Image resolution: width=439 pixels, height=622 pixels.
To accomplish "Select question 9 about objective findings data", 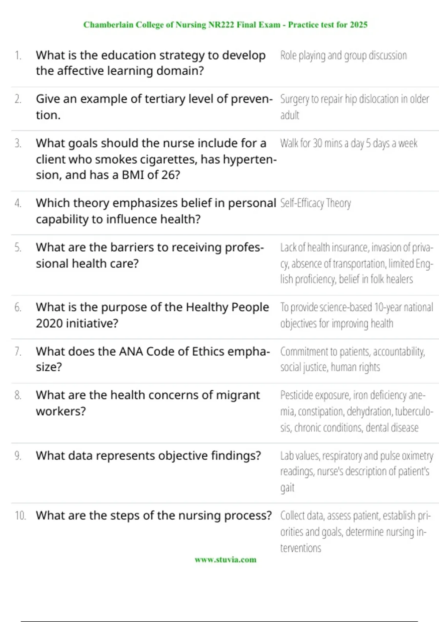I will point(149,456).
